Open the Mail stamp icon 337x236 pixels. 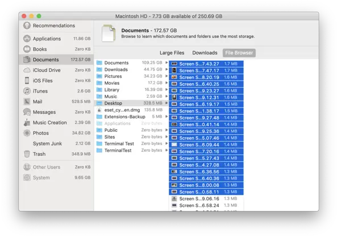coord(27,102)
